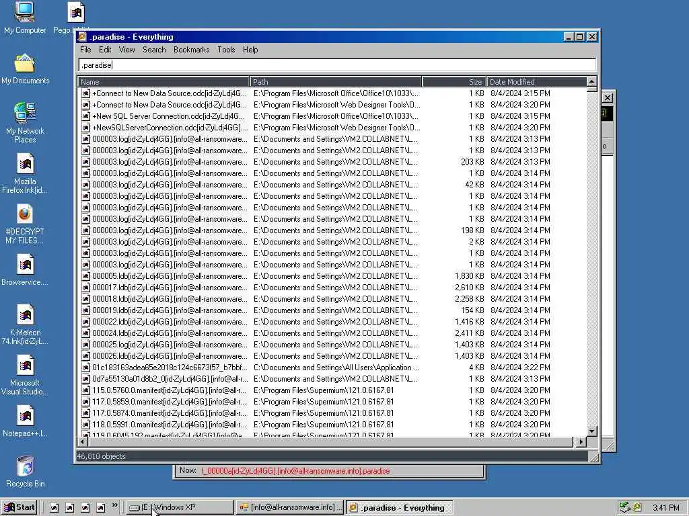
Task: Open #DECRYPT MY FILES desktop icon
Action: click(25, 224)
